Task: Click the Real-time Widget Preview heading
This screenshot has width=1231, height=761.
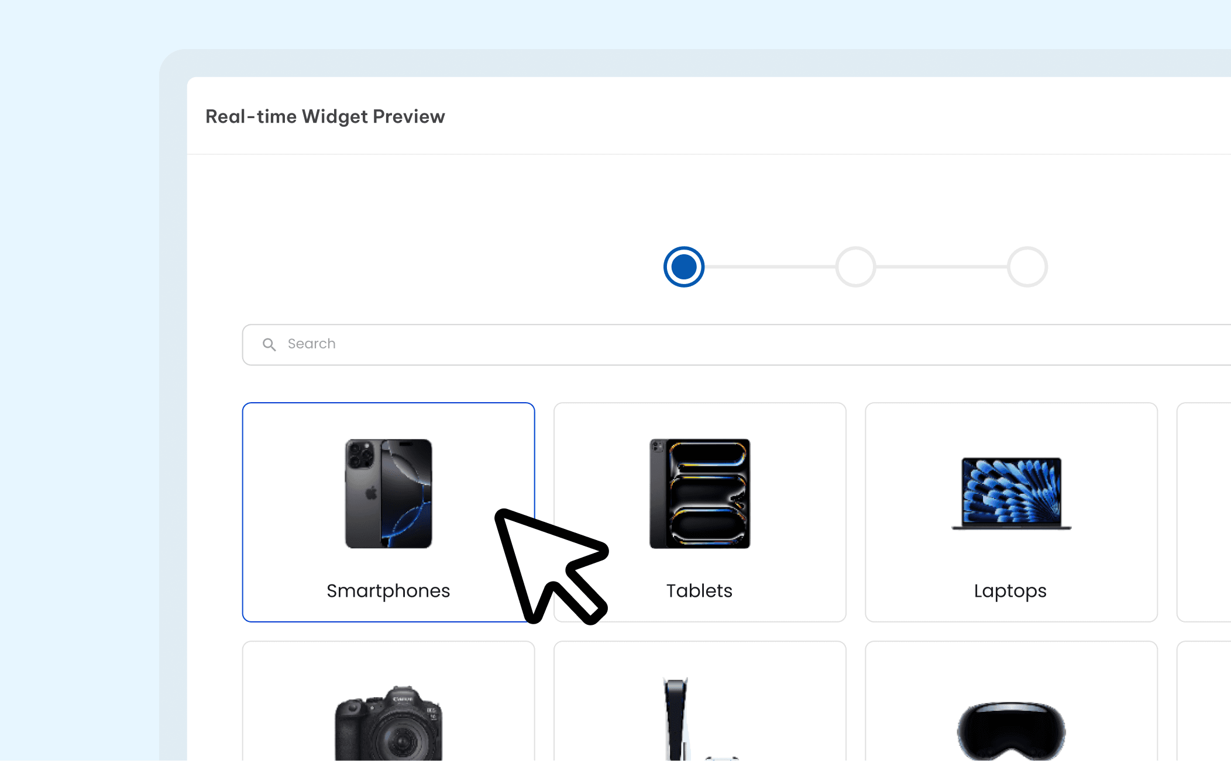Action: (325, 116)
